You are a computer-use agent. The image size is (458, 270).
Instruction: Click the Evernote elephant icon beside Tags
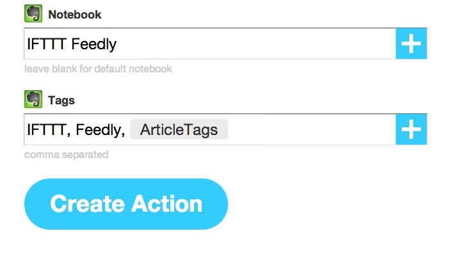[x=33, y=99]
